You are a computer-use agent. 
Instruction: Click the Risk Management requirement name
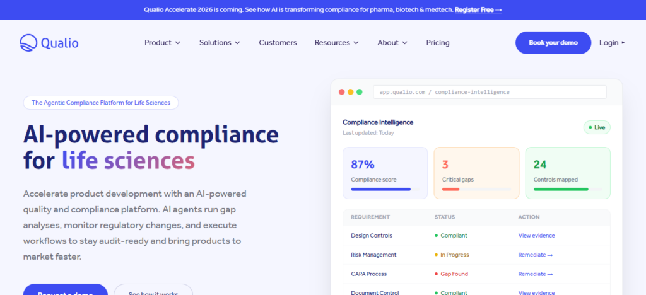click(373, 255)
